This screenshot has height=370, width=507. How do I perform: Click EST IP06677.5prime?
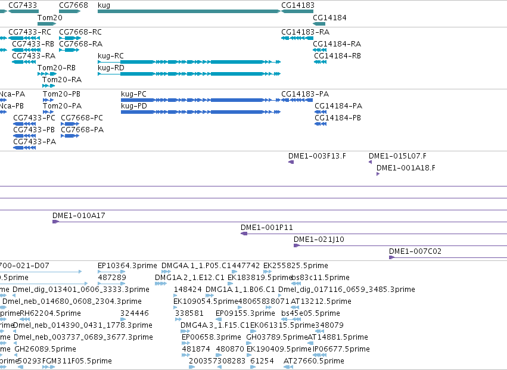pos(341,349)
